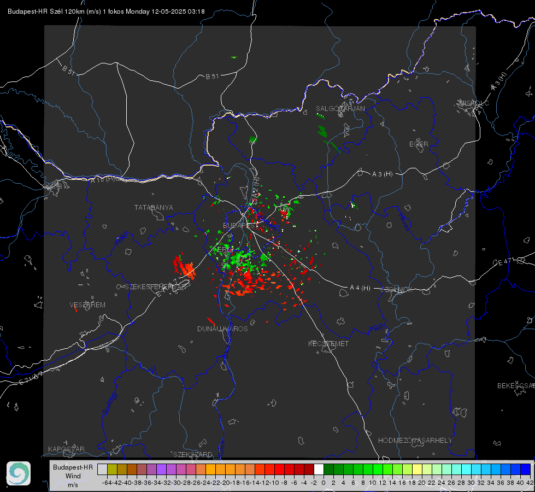The width and height of the screenshot is (535, 492).
Task: Click the Budapest-HR Wind m/s legend label
Action: (73, 476)
